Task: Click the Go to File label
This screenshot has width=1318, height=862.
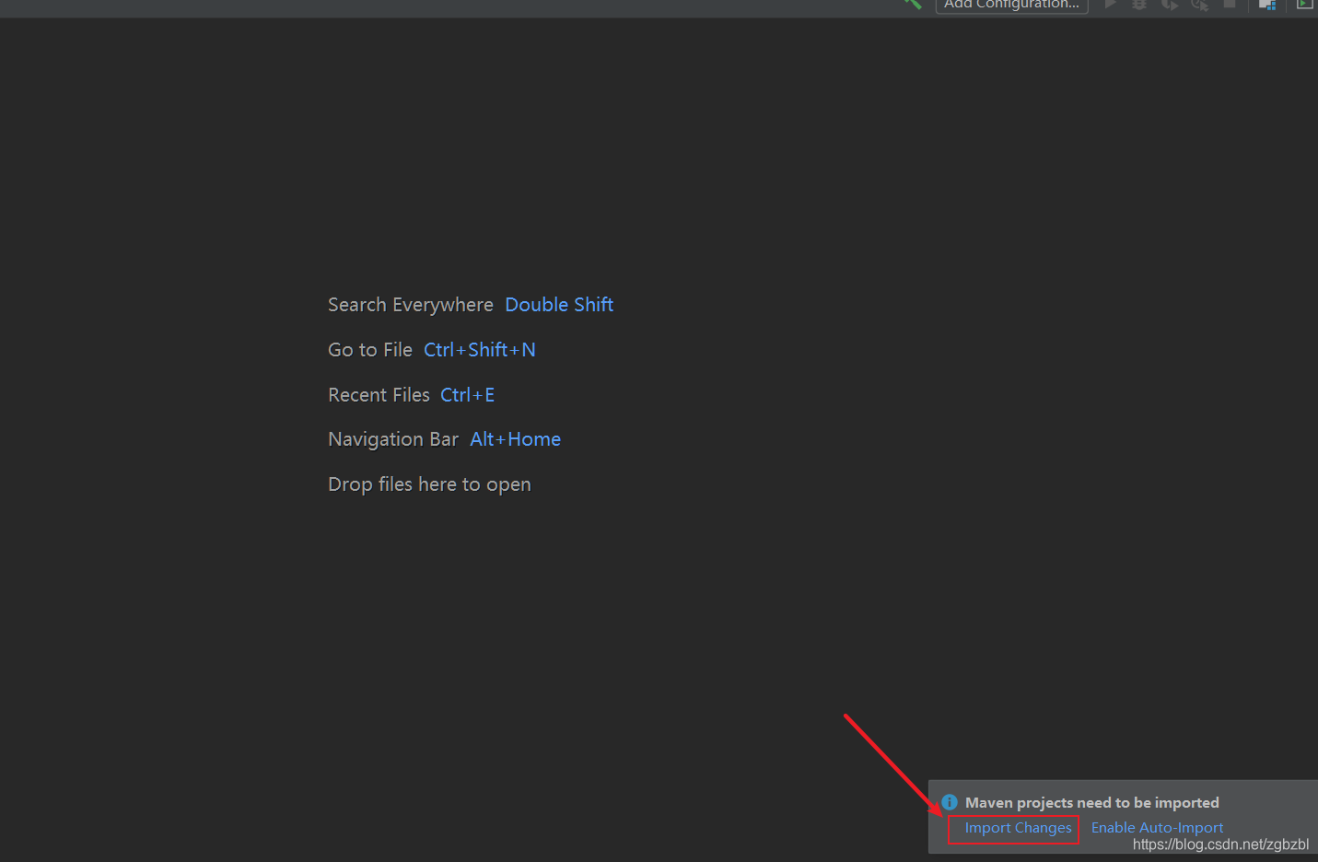Action: point(370,350)
